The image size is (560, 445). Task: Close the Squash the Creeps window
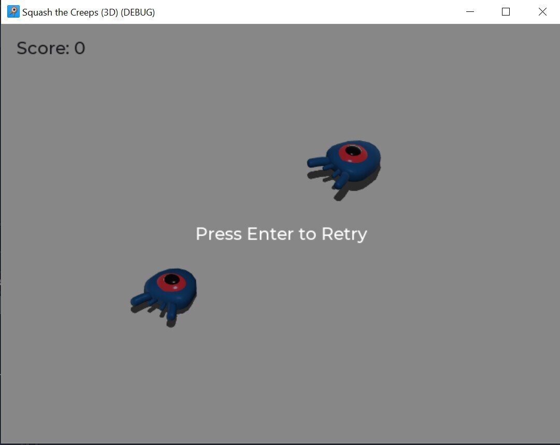[x=542, y=12]
